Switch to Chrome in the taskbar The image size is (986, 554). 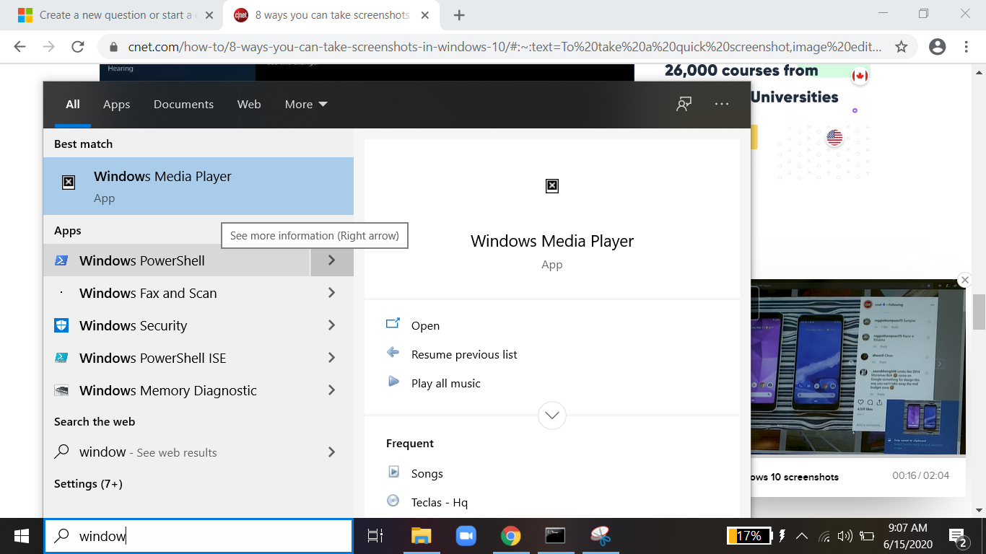click(511, 536)
